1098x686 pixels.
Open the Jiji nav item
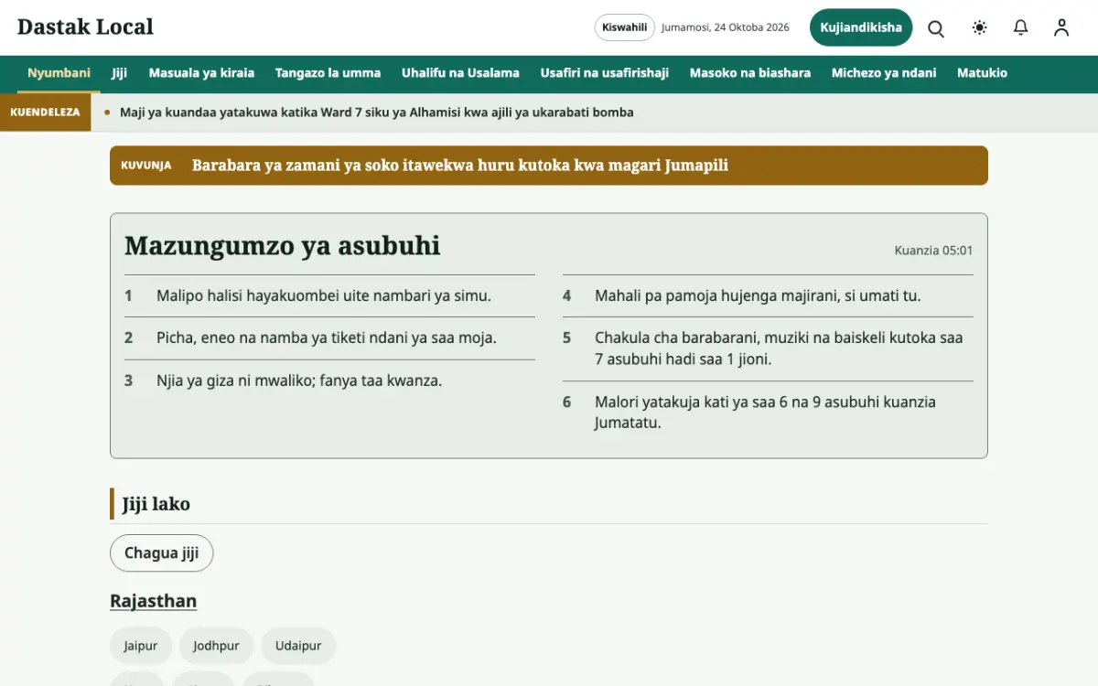coord(120,73)
